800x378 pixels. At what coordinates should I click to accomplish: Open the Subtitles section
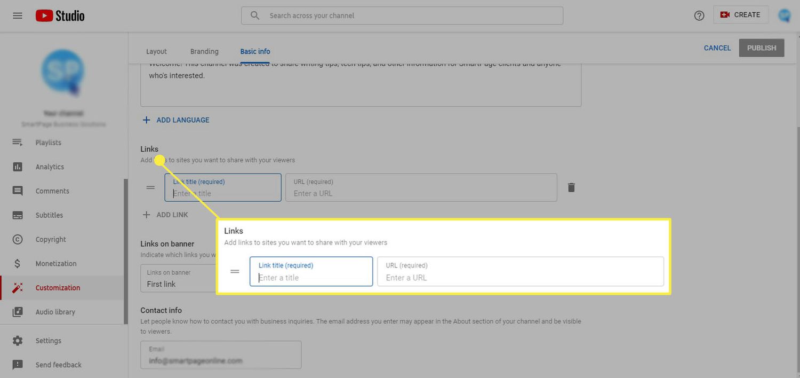pos(49,215)
